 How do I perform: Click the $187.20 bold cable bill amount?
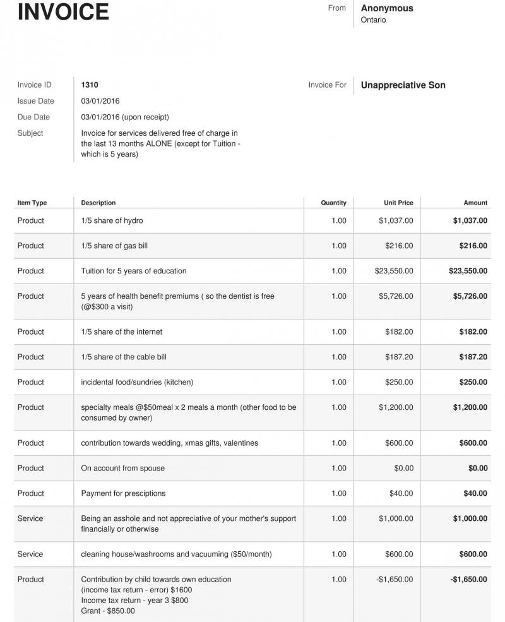tap(473, 357)
